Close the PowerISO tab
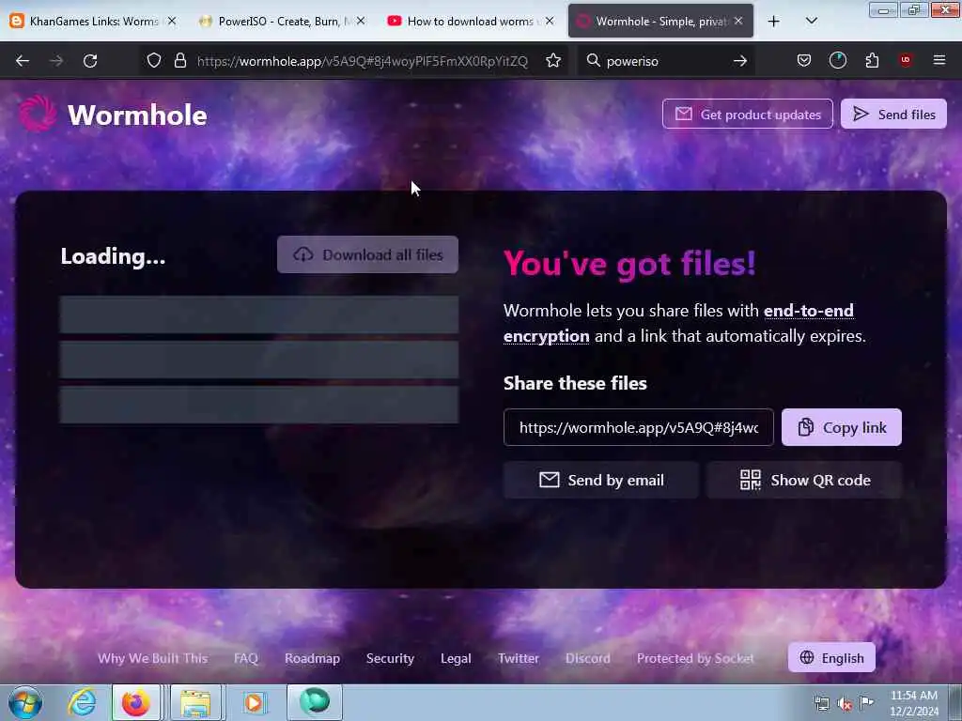The height and width of the screenshot is (721, 962). (361, 21)
